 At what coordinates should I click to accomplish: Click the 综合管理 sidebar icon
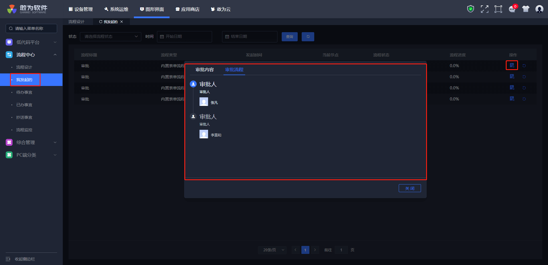click(9, 142)
